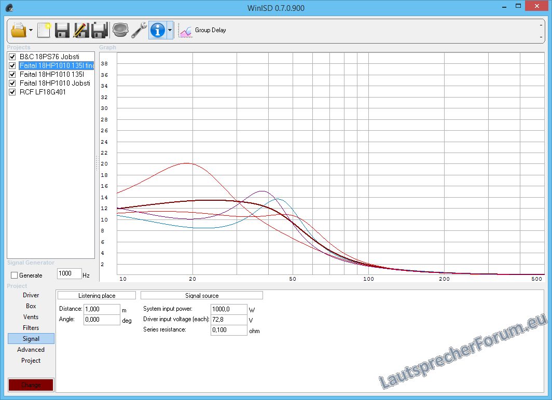Open the Vents tab

[x=31, y=317]
